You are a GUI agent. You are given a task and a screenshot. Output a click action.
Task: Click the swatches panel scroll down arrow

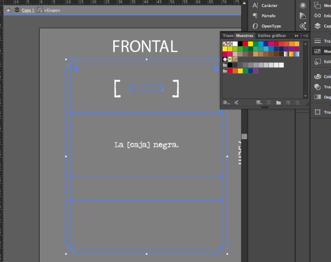pos(306,96)
